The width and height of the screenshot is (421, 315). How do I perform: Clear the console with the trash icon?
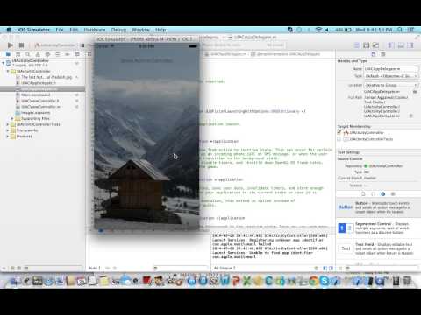click(316, 268)
